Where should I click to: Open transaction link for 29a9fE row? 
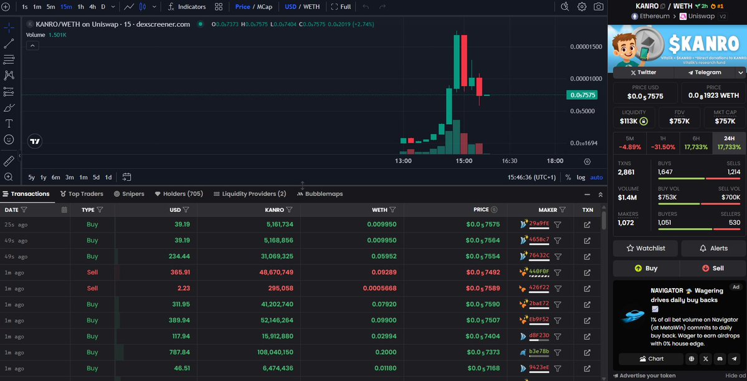(x=587, y=224)
